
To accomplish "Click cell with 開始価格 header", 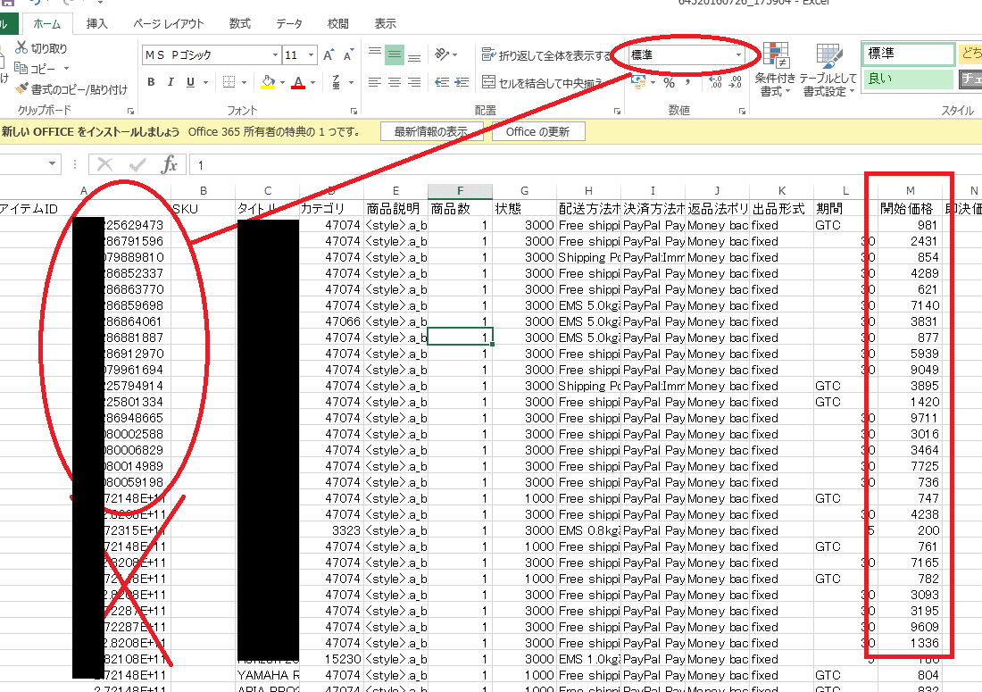I will pyautogui.click(x=910, y=209).
